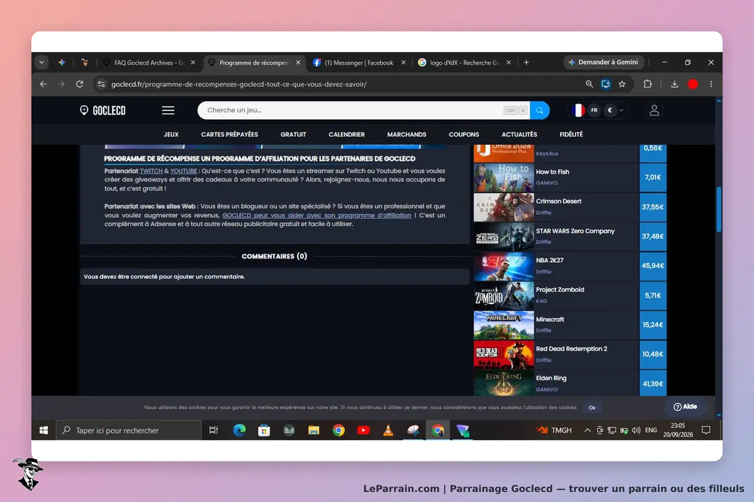Open Task View on the taskbar
Viewport: 754px width, 502px height.
click(x=214, y=430)
